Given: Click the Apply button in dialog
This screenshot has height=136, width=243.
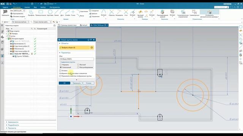Looking at the screenshot, I should [77, 83].
